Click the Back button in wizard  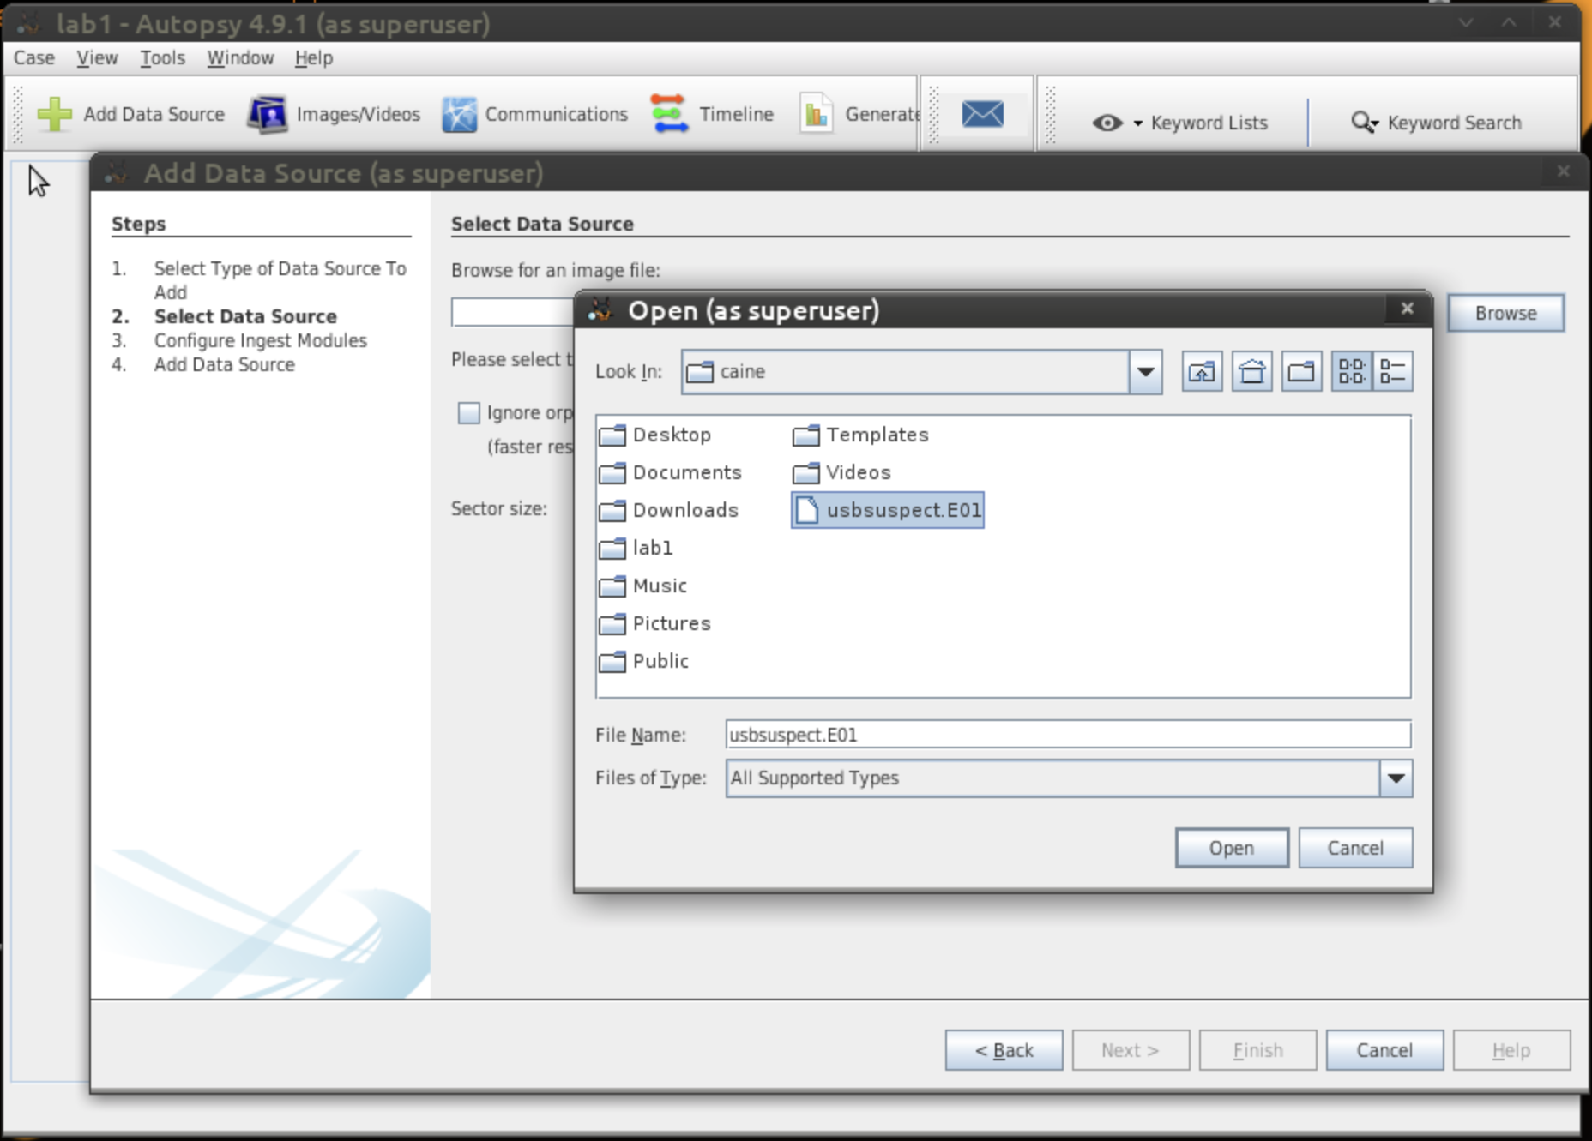point(1004,1050)
